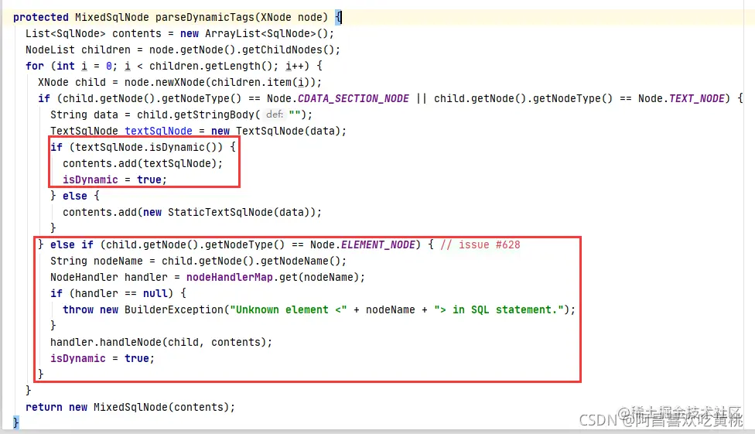755x434 pixels.
Task: Click textSqlNode.isDynamic() condition
Action: click(146, 148)
